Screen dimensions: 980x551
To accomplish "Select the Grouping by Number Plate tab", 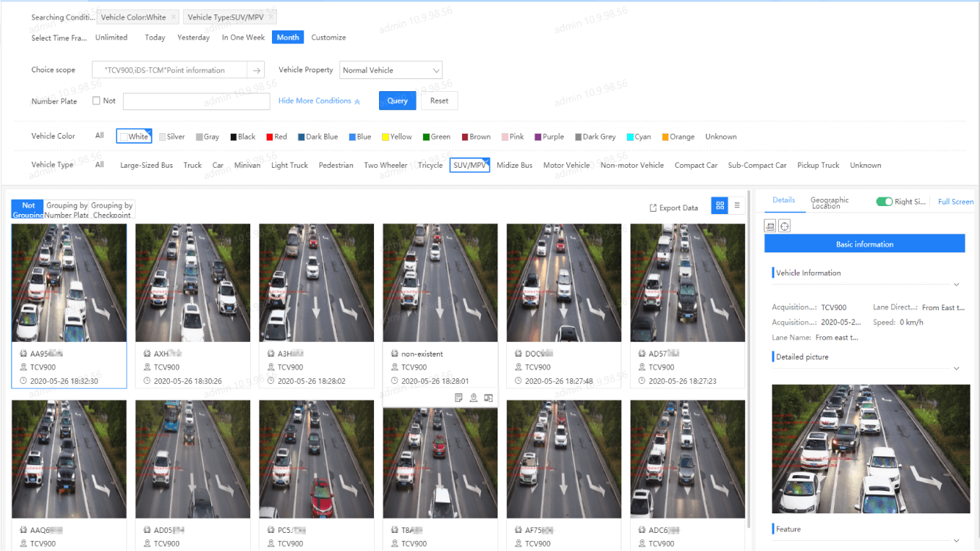I will click(67, 210).
